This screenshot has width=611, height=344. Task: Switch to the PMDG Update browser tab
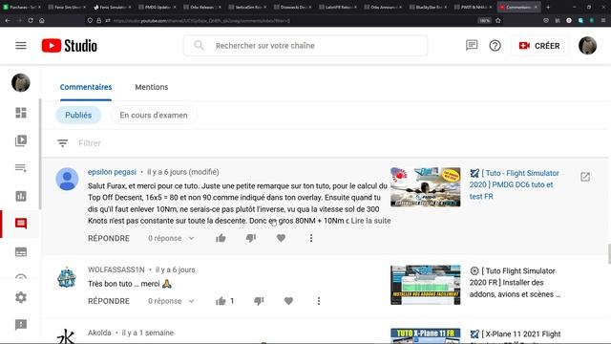(x=157, y=7)
